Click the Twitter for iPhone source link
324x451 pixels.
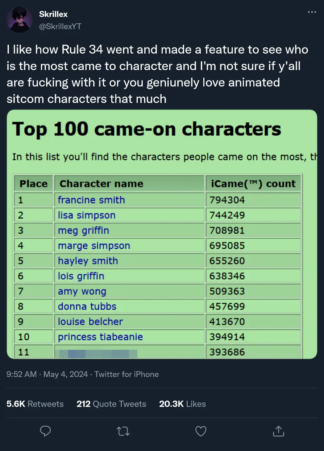126,374
